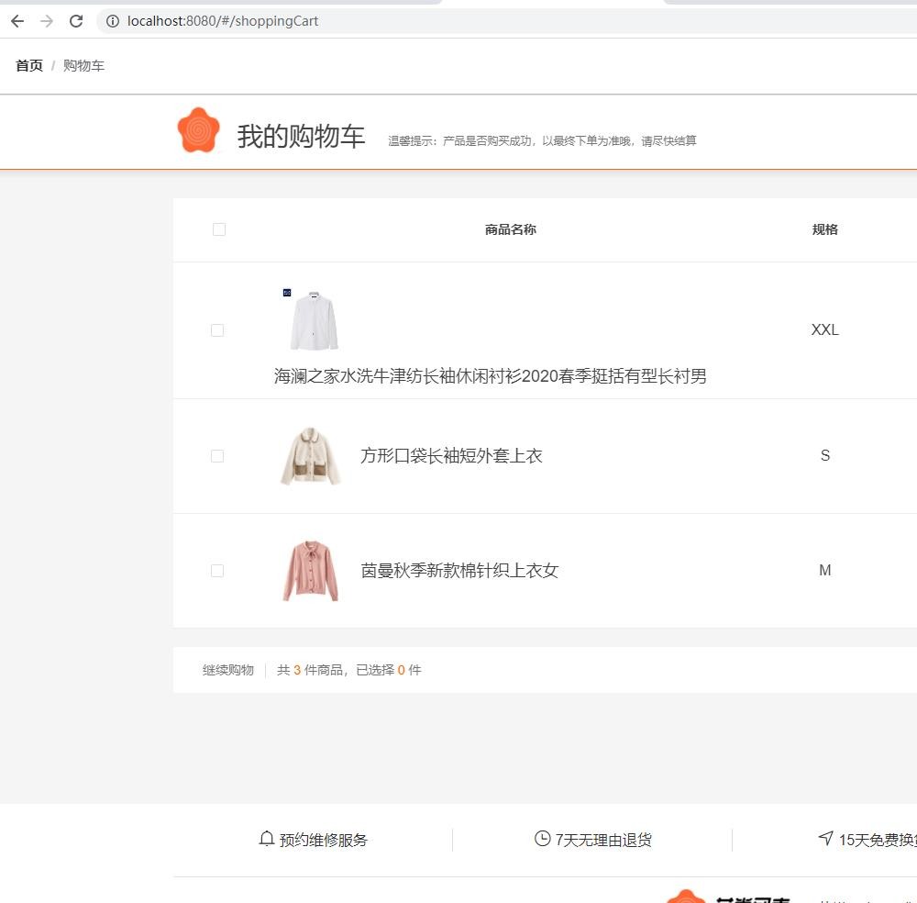Click the arrow icon for 15天免费换货
This screenshot has width=917, height=903.
(x=825, y=839)
